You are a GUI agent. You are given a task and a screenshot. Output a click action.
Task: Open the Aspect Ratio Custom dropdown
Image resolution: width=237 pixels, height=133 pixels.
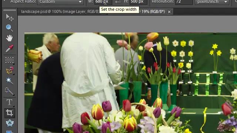tap(60, 2)
